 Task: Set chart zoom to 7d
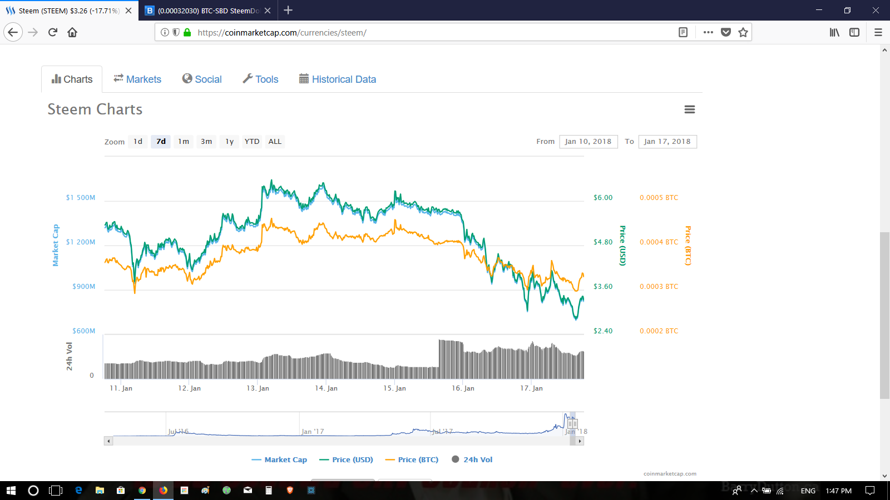click(161, 142)
